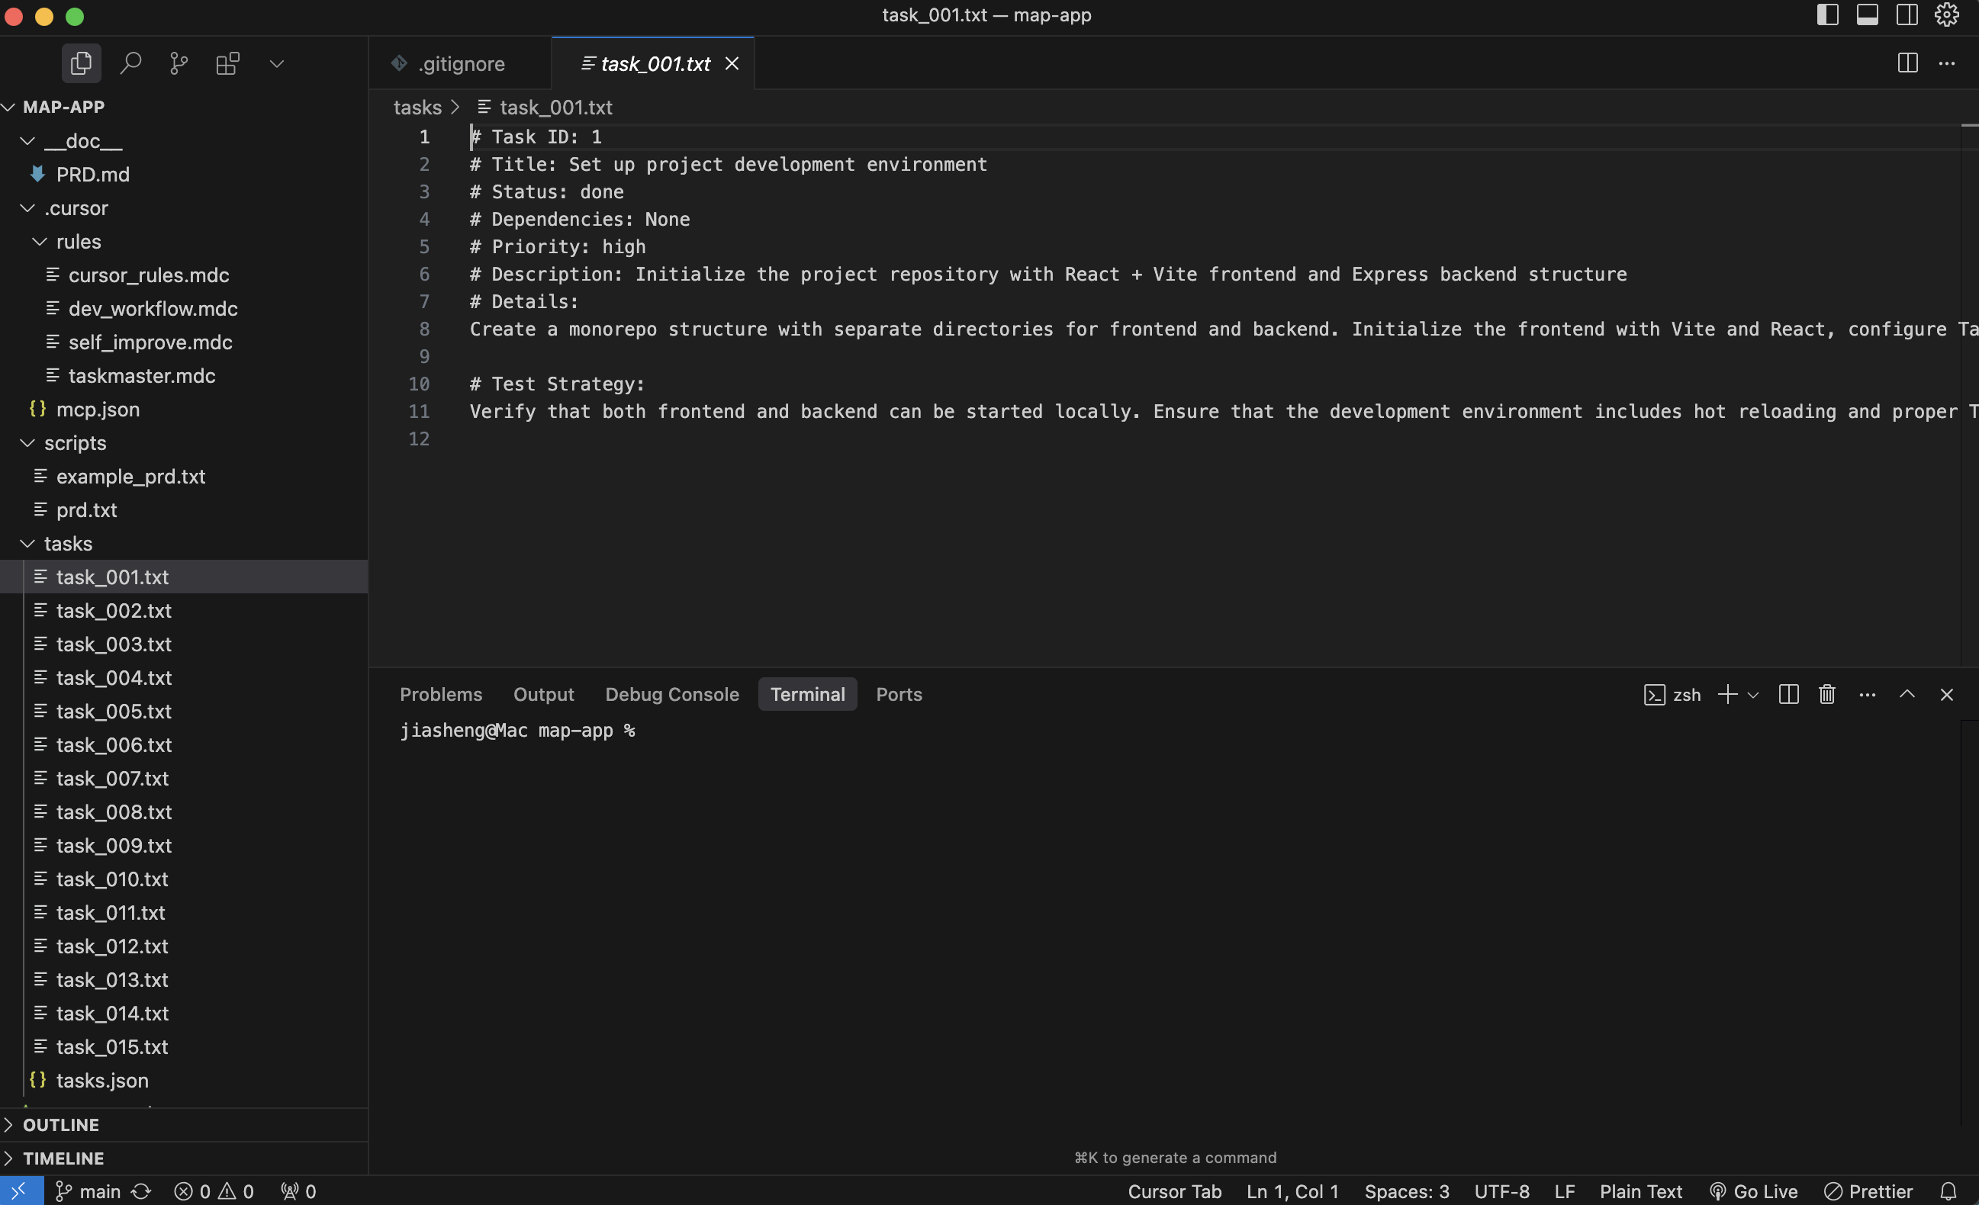Split the terminal panel
Image resolution: width=1979 pixels, height=1205 pixels.
[1788, 695]
